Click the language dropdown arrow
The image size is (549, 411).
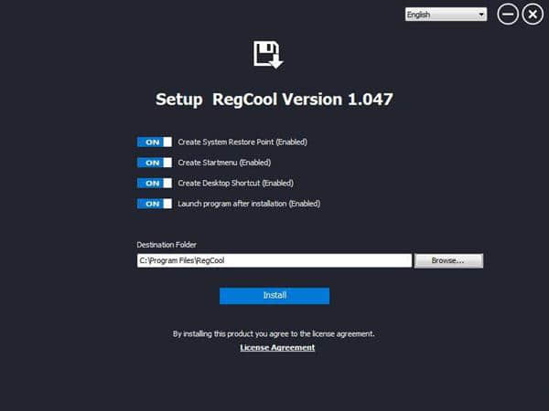click(481, 15)
